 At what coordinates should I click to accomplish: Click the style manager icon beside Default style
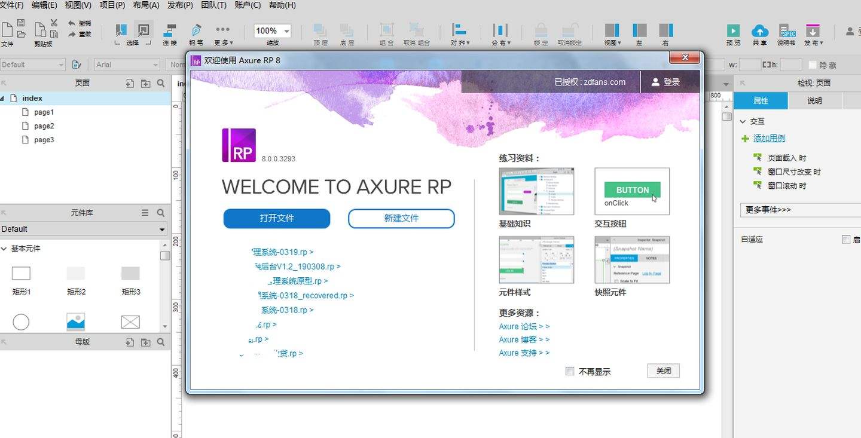(x=77, y=65)
